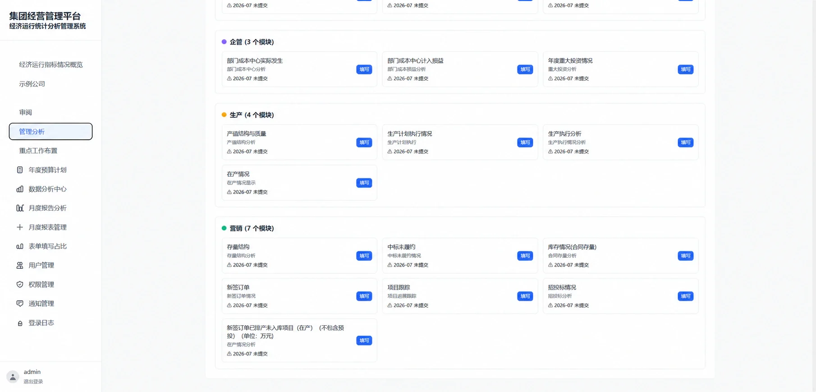Click the 重大投资分析 subtitle text
Viewport: 816px width, 392px height.
[x=562, y=69]
